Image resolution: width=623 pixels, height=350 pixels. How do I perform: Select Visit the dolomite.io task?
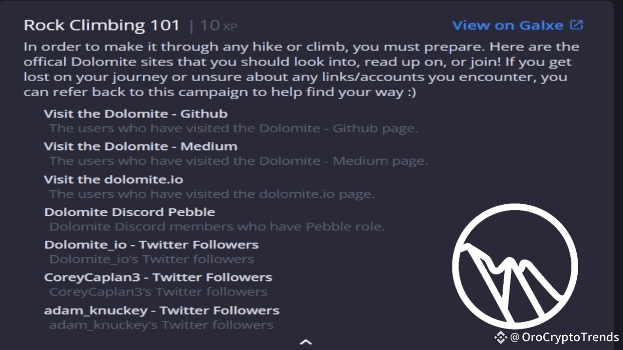coord(113,179)
